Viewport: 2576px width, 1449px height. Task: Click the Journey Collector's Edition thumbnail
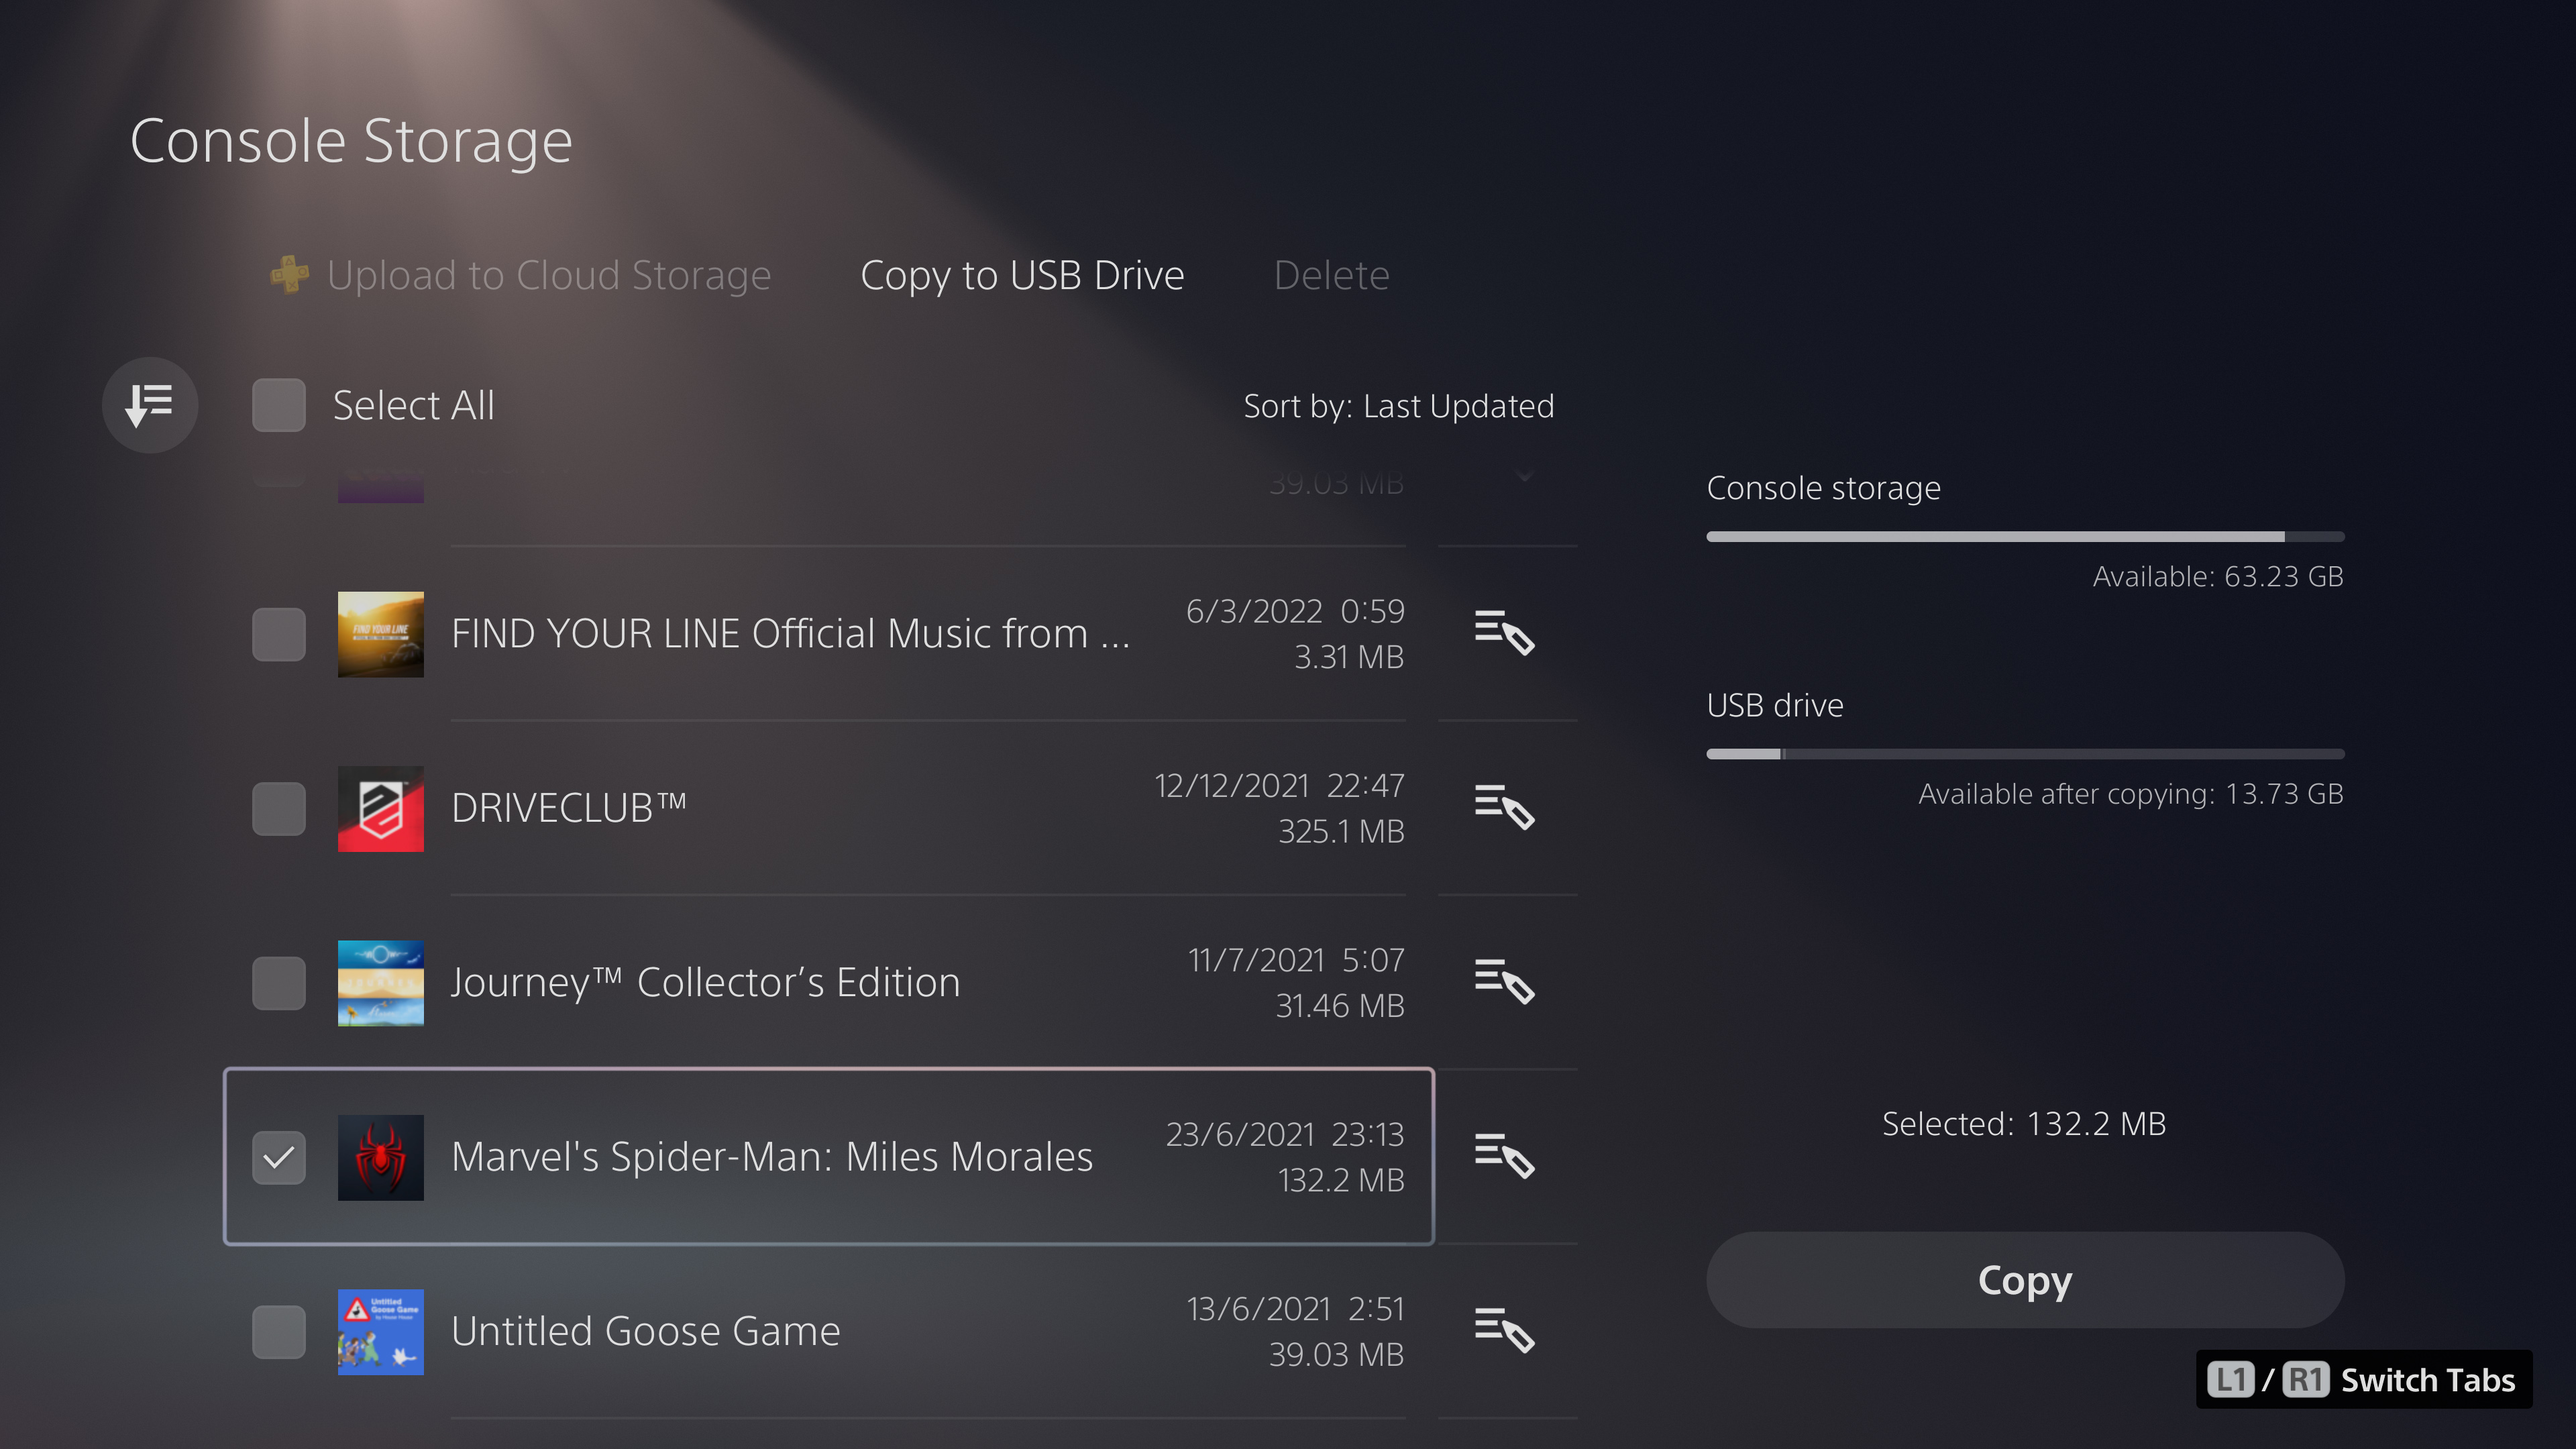pos(380,982)
